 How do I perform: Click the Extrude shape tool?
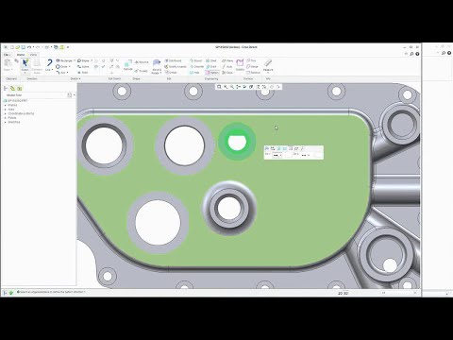(x=128, y=65)
